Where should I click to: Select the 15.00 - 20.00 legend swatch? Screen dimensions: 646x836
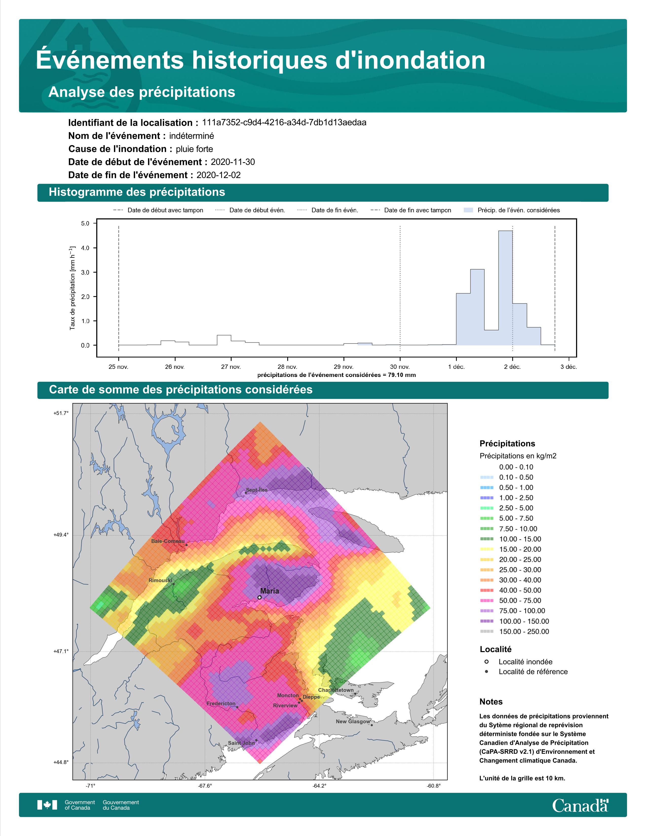[486, 549]
